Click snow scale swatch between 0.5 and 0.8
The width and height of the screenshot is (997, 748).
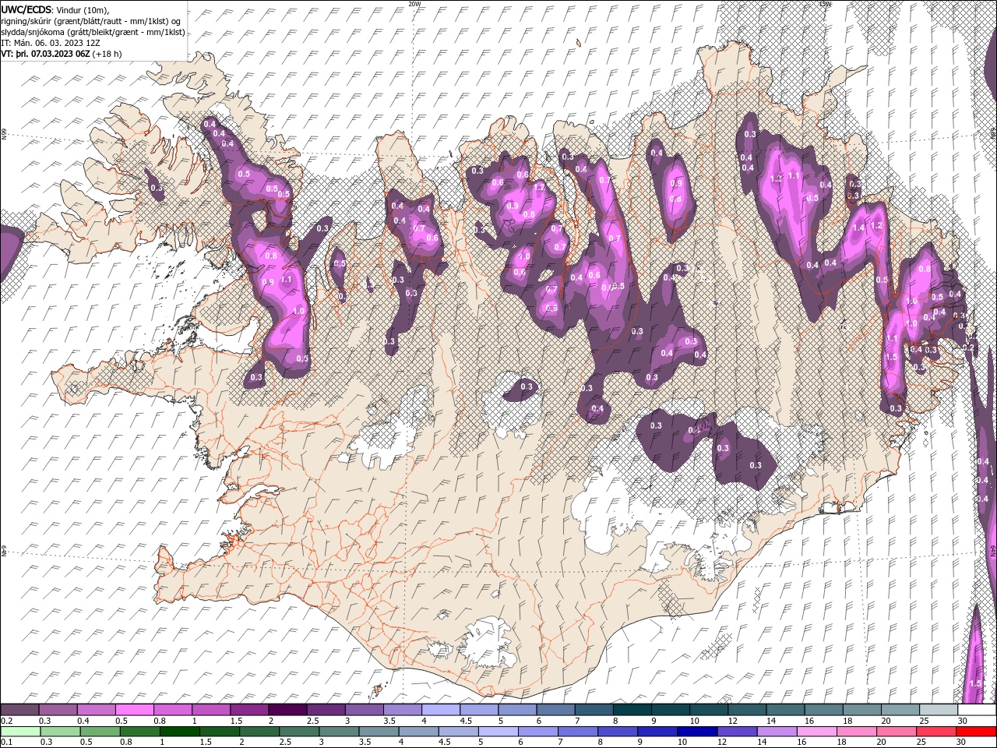tap(134, 710)
